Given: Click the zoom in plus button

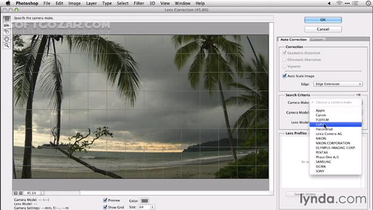Looking at the screenshot, I should tap(21, 193).
